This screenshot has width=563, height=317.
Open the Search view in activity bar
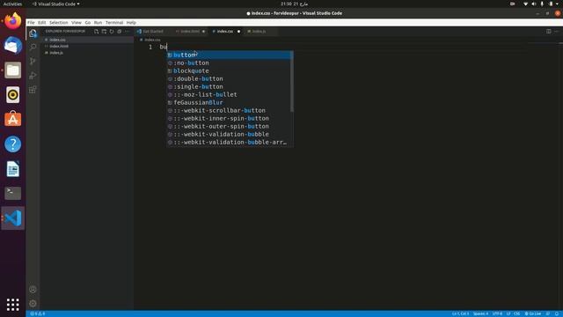[x=33, y=47]
